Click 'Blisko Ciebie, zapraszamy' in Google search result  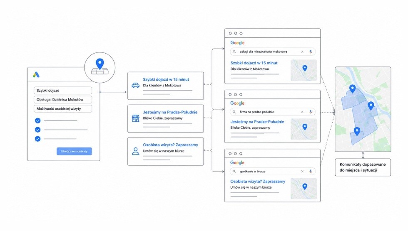(250, 128)
